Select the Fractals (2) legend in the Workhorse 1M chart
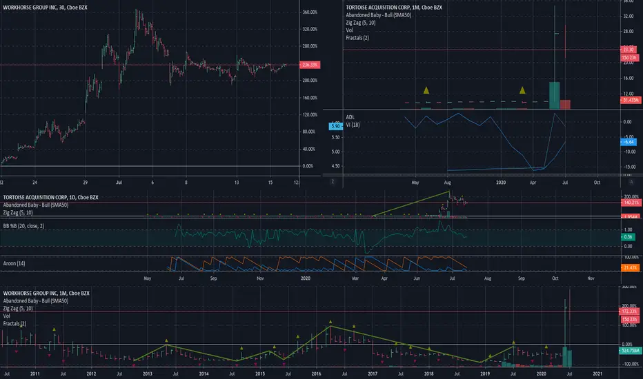 tap(14, 324)
